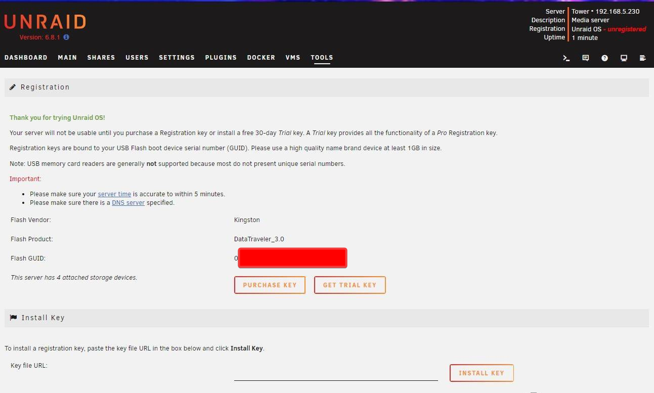Go to the Dashboard tab
The width and height of the screenshot is (654, 393).
26,58
